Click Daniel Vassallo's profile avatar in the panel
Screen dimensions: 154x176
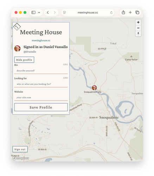click(17, 49)
